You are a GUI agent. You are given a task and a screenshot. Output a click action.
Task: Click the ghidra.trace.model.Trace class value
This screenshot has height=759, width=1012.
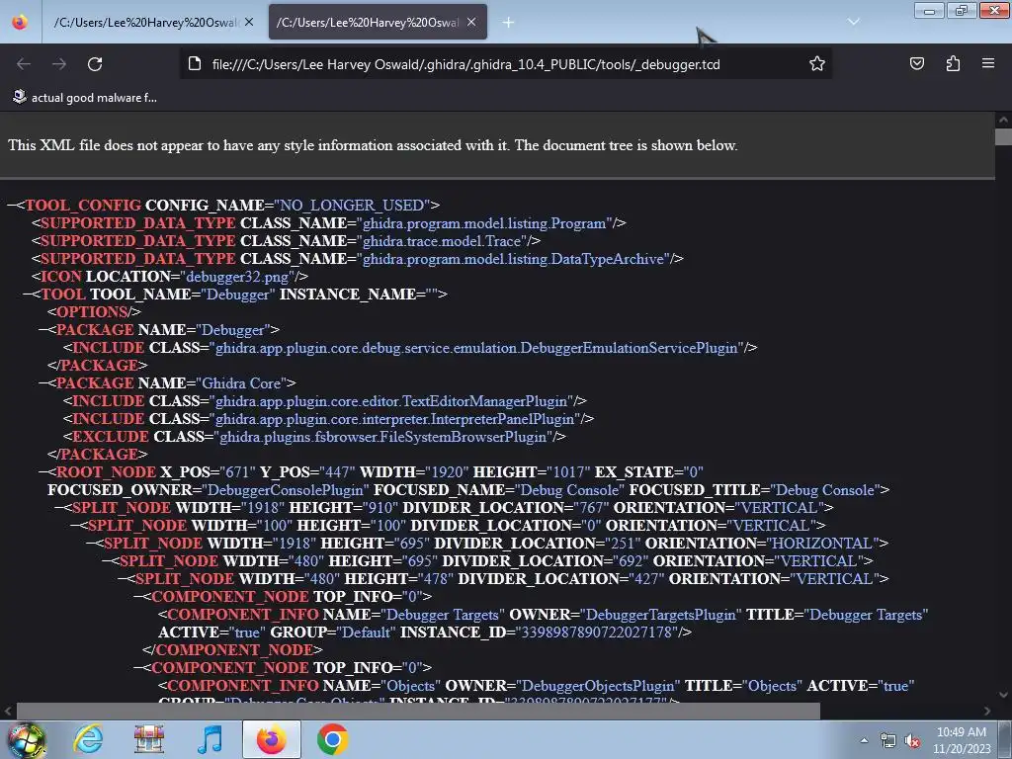tap(442, 241)
